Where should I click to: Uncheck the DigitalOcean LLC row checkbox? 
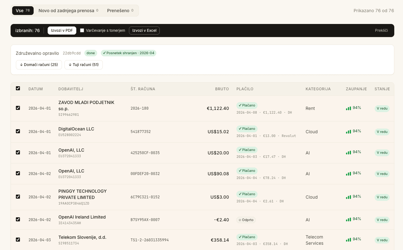point(18,131)
